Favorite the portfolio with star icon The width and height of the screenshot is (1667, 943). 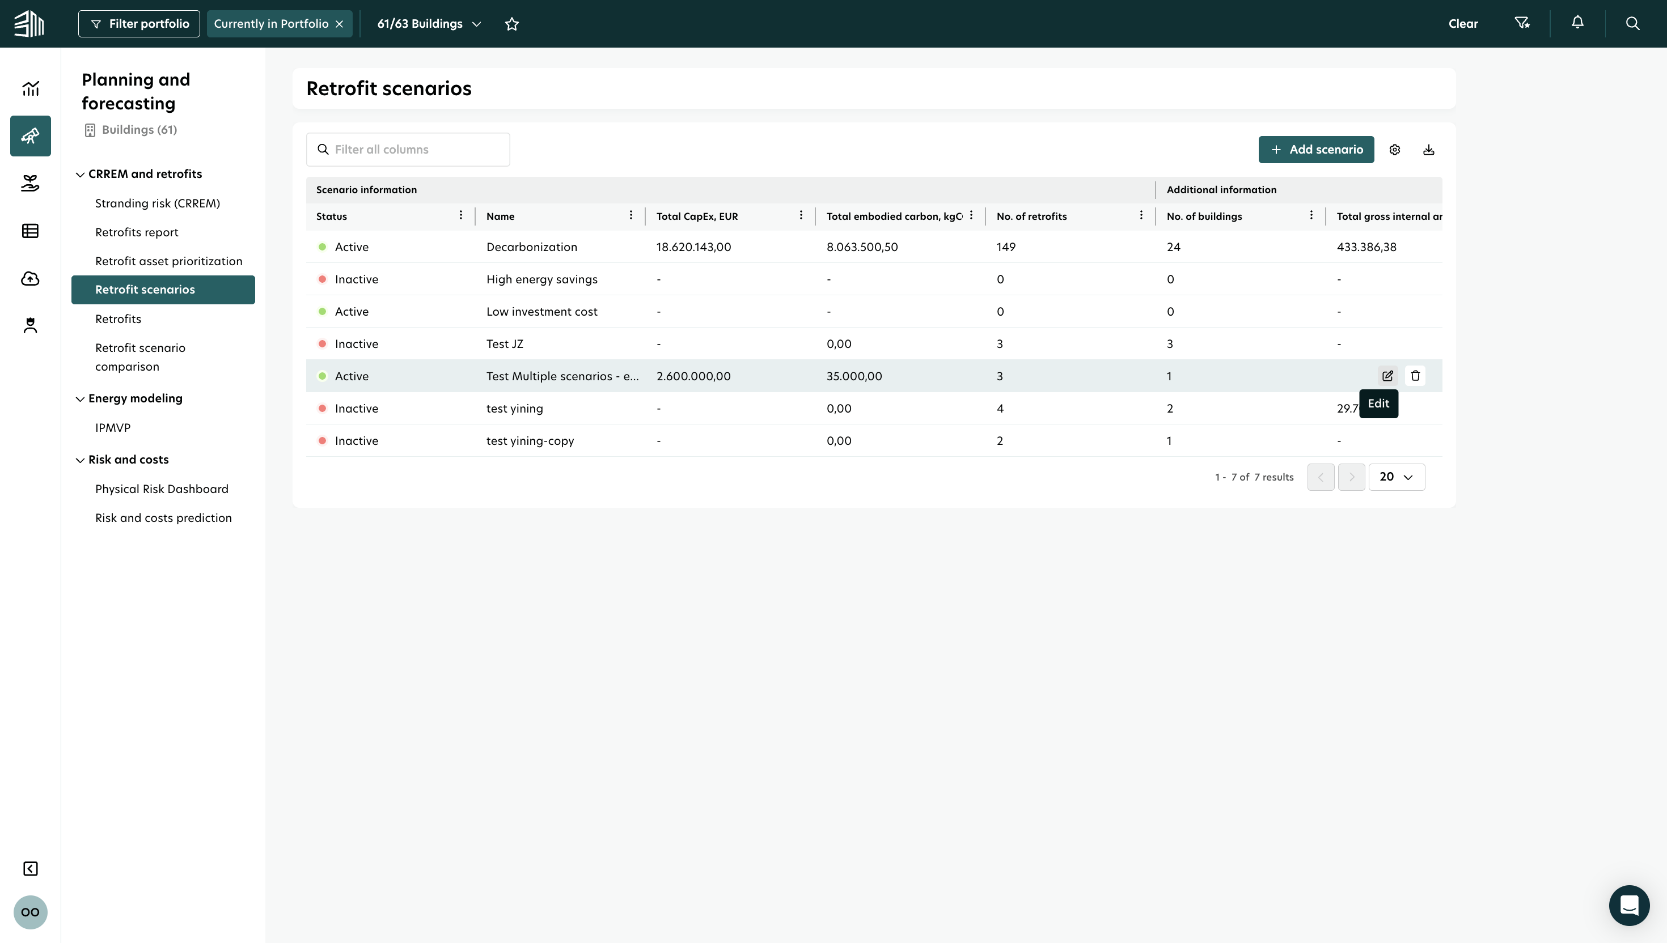tap(512, 24)
